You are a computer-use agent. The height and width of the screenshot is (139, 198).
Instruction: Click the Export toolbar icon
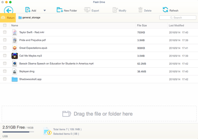(87, 10)
